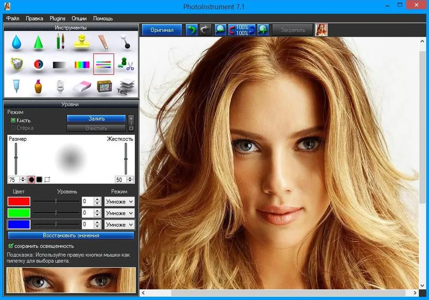Enable the Кисть brush mode checkbox
The image size is (429, 300).
tap(13, 120)
